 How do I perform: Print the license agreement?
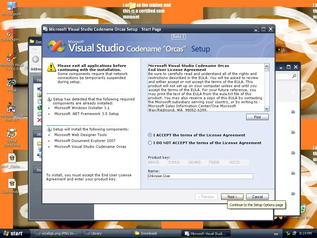click(x=257, y=117)
